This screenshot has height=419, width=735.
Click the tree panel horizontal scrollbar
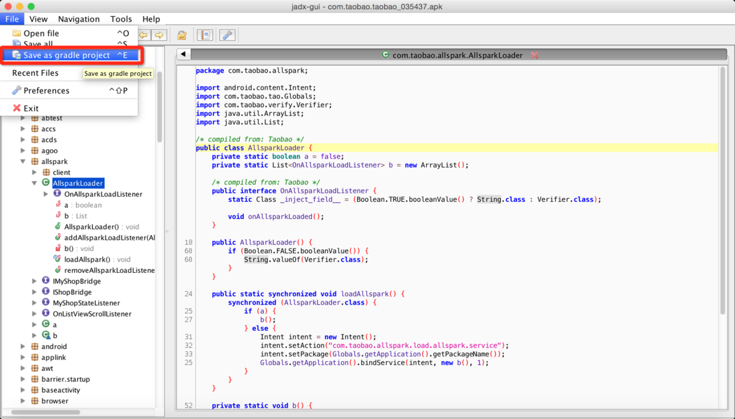point(46,412)
